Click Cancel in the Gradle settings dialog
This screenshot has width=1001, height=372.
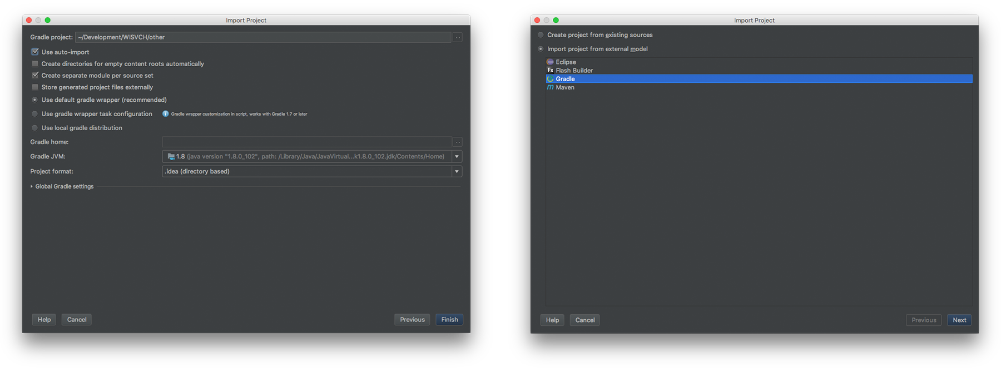coord(77,319)
